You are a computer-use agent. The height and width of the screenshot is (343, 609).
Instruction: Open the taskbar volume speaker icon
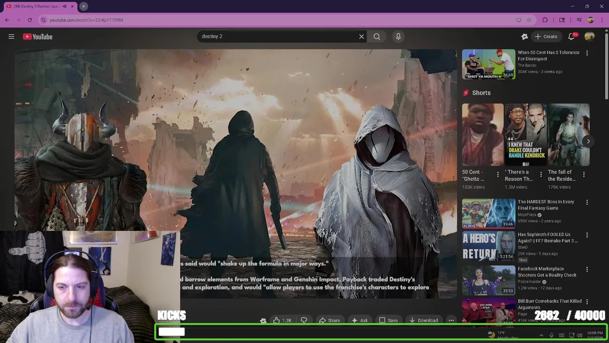[x=579, y=335]
